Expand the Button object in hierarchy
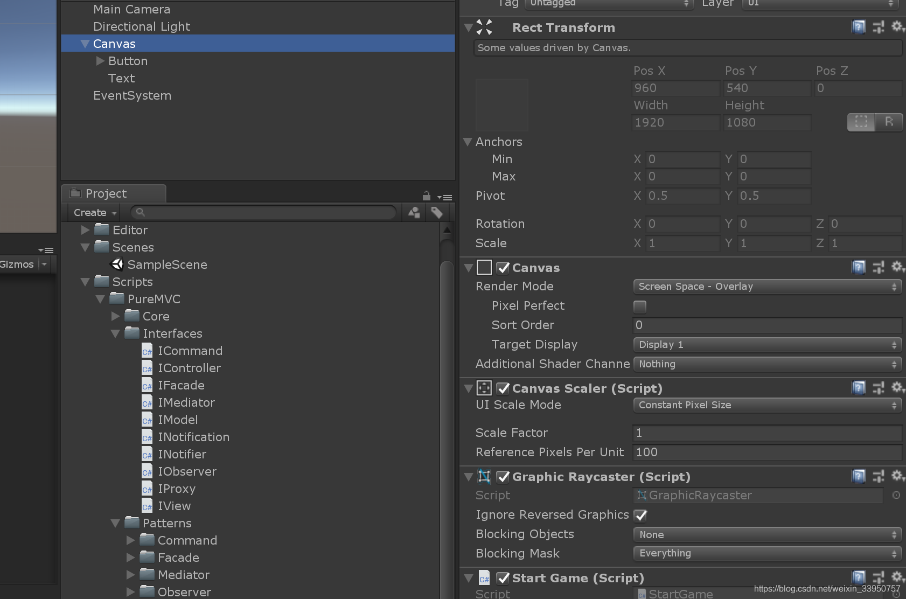Screen dimensions: 906x599 (x=100, y=61)
